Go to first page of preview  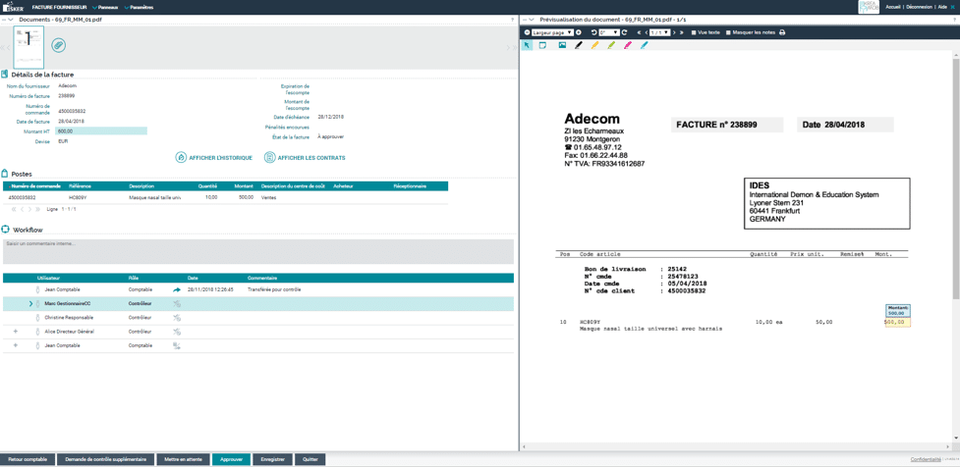[639, 32]
